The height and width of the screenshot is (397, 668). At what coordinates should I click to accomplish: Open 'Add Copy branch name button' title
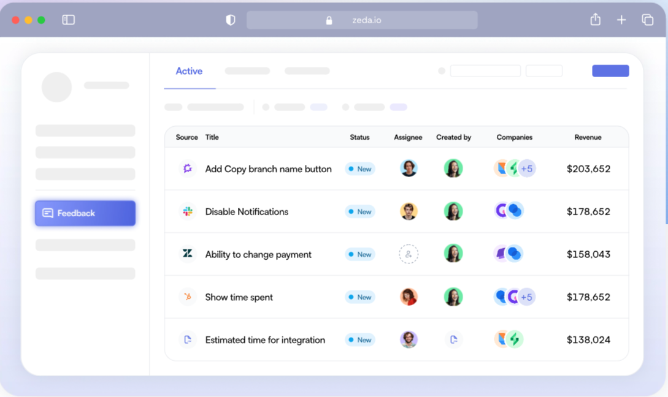pyautogui.click(x=269, y=169)
